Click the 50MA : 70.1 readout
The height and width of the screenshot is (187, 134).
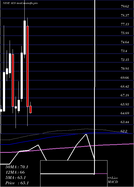tap(17, 167)
